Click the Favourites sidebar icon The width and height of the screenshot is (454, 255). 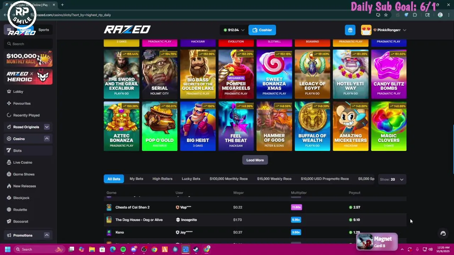click(9, 103)
